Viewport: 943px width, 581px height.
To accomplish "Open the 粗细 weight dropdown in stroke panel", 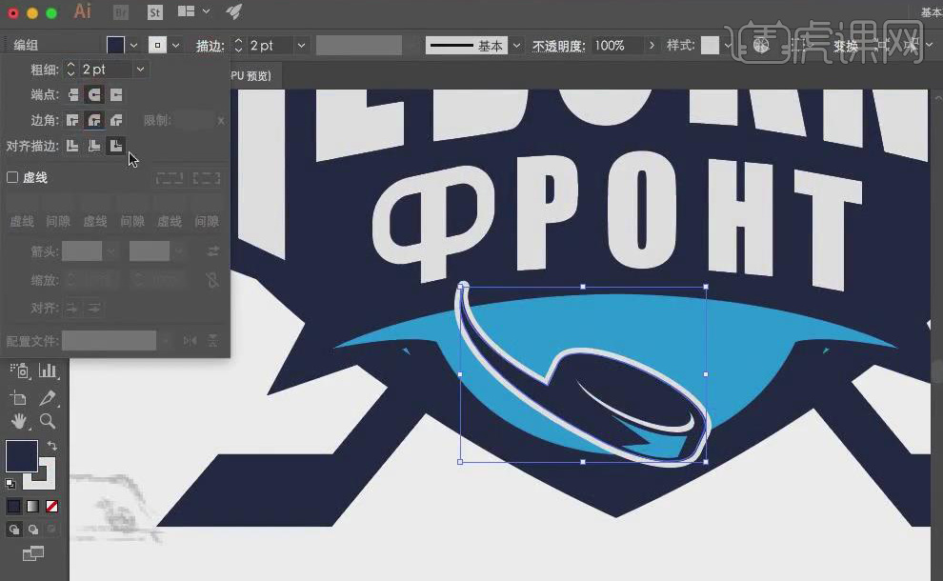I will click(x=140, y=70).
